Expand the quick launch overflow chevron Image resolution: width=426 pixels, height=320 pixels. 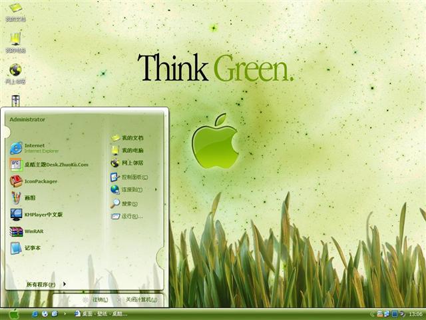(65, 314)
